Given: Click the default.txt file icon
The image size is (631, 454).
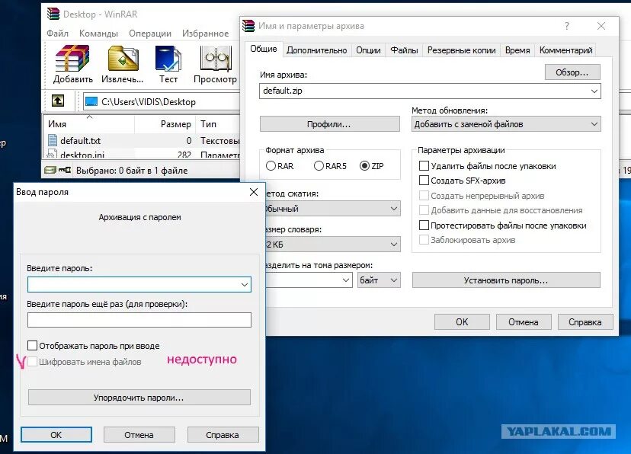Looking at the screenshot, I should pos(53,140).
